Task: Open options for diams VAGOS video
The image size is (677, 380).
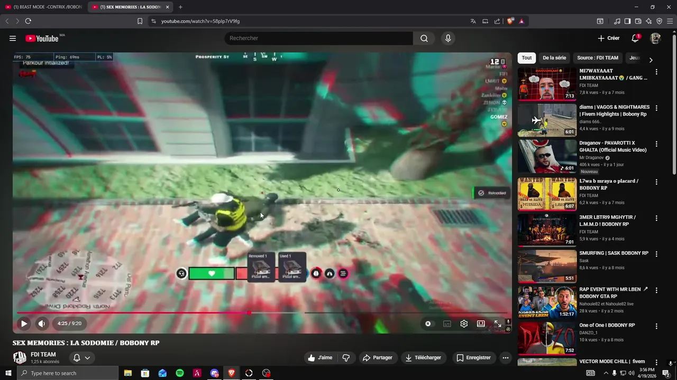Action: coord(656,108)
